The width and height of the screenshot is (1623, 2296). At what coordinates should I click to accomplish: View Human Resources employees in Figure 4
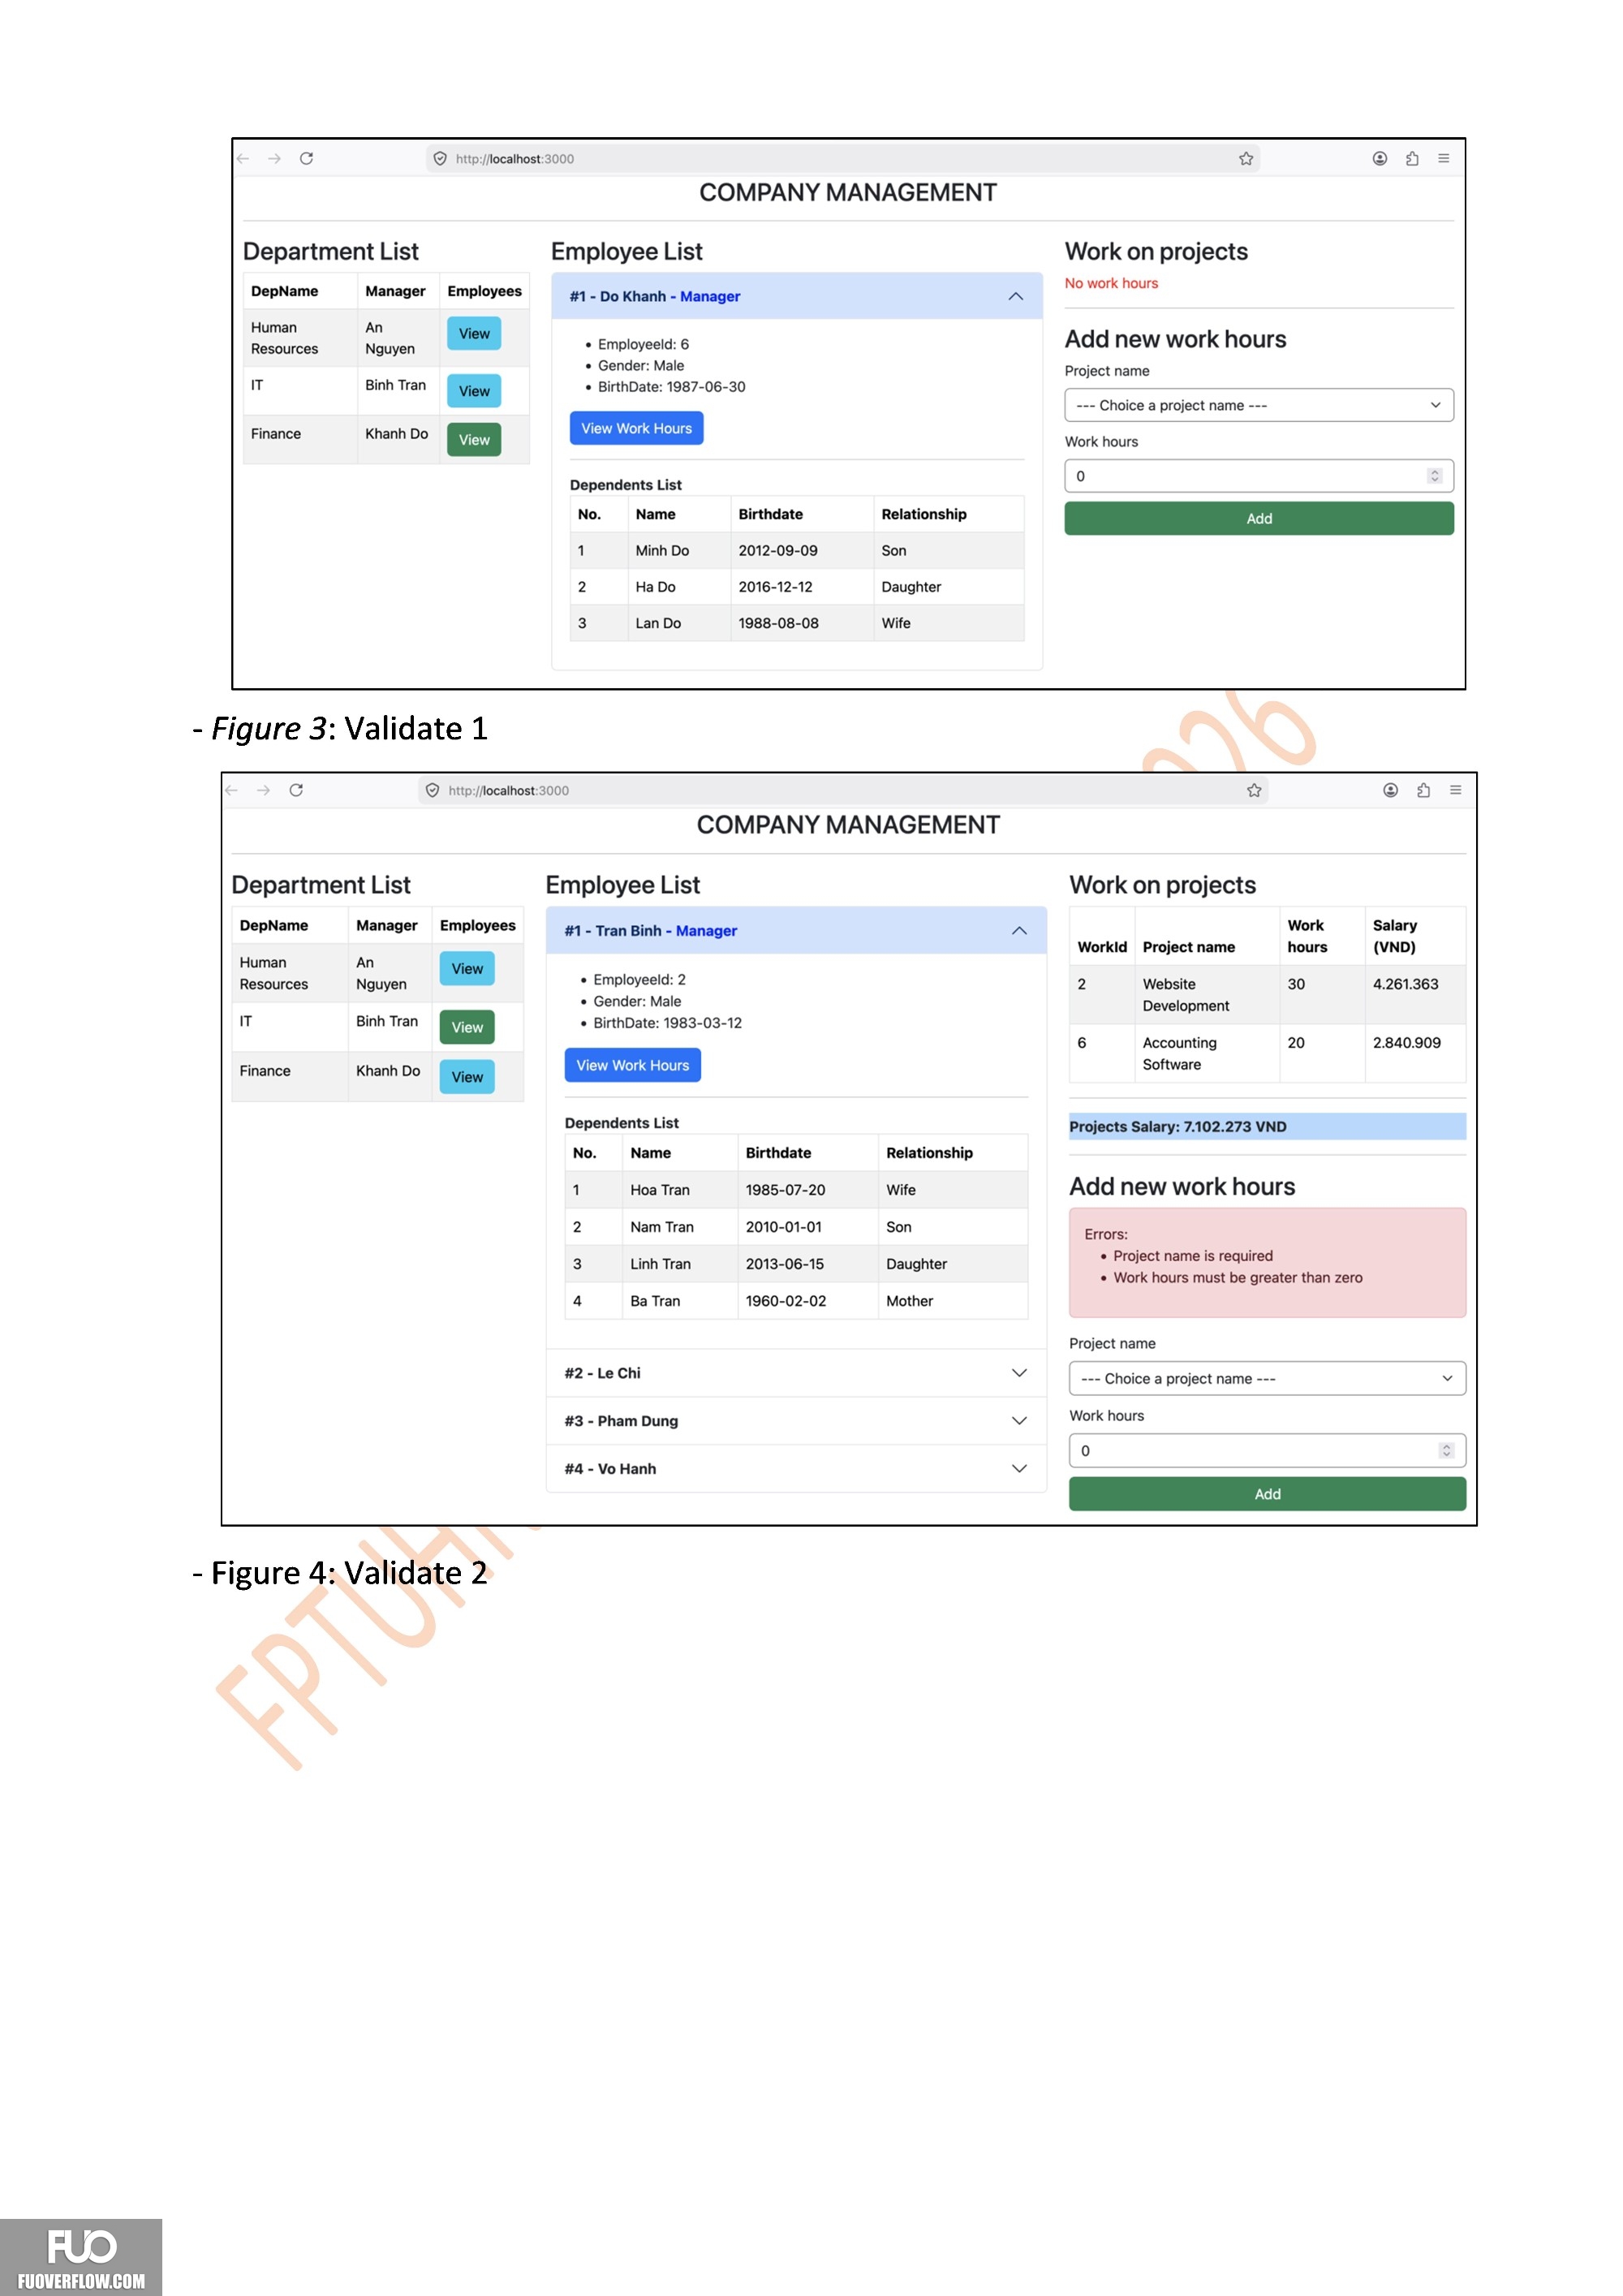click(x=467, y=969)
